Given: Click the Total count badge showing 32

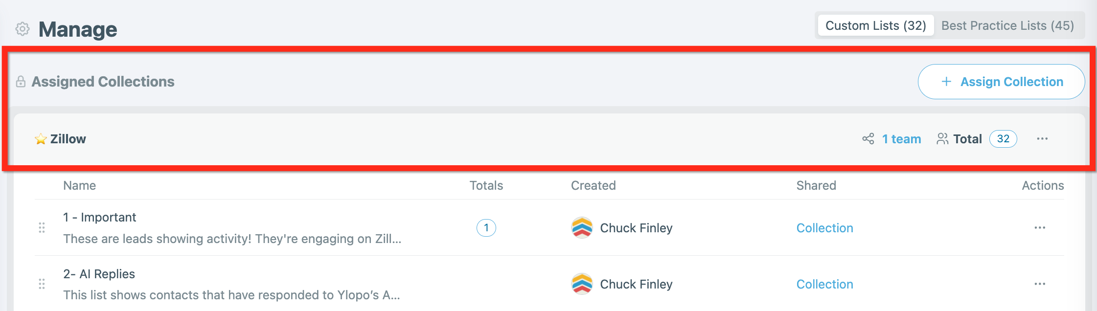Looking at the screenshot, I should pyautogui.click(x=1003, y=139).
